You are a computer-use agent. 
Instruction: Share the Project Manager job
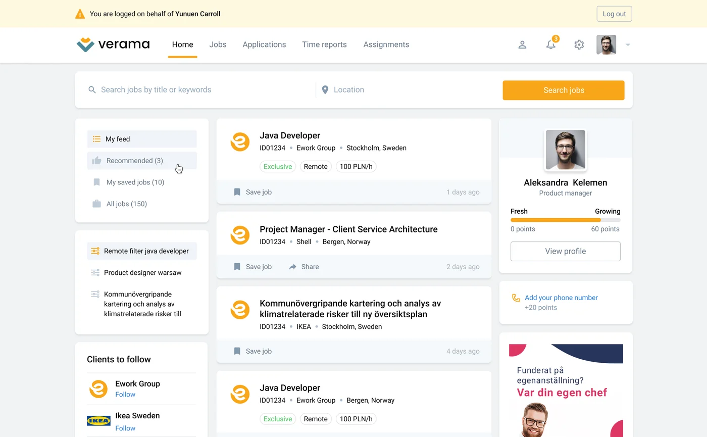pyautogui.click(x=304, y=267)
